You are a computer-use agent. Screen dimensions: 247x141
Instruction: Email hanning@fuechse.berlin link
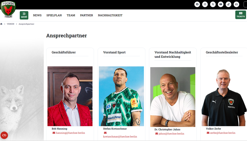click(x=70, y=133)
